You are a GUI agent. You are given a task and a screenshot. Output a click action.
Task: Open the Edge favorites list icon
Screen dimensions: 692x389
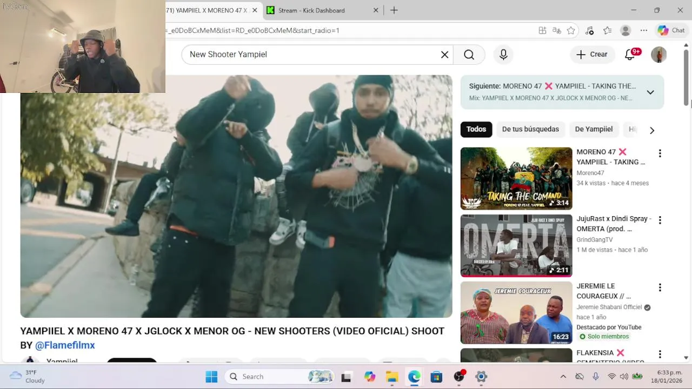click(x=607, y=31)
